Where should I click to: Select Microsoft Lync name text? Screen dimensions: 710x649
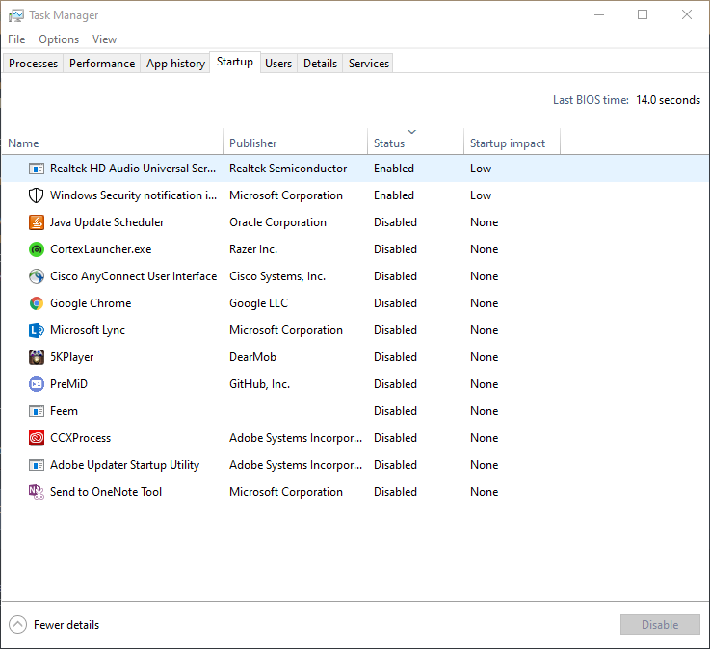coord(88,330)
